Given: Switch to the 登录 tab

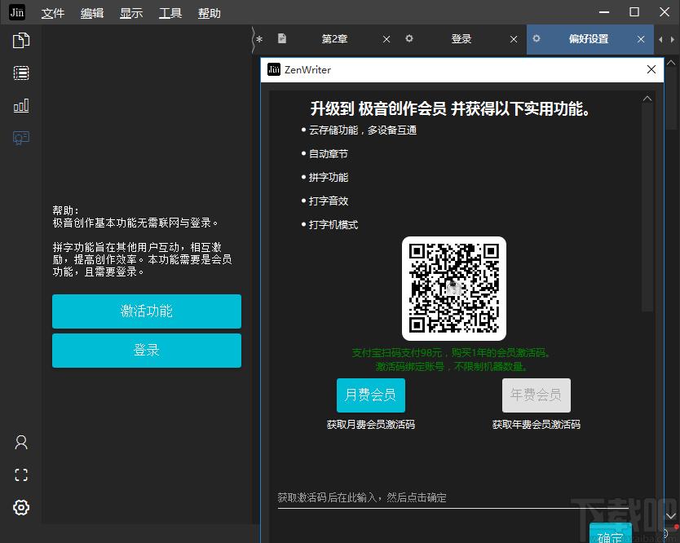Looking at the screenshot, I should click(461, 38).
